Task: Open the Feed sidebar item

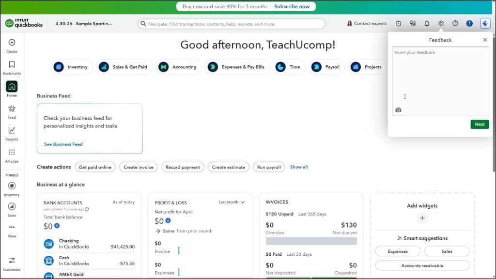Action: pos(12,112)
